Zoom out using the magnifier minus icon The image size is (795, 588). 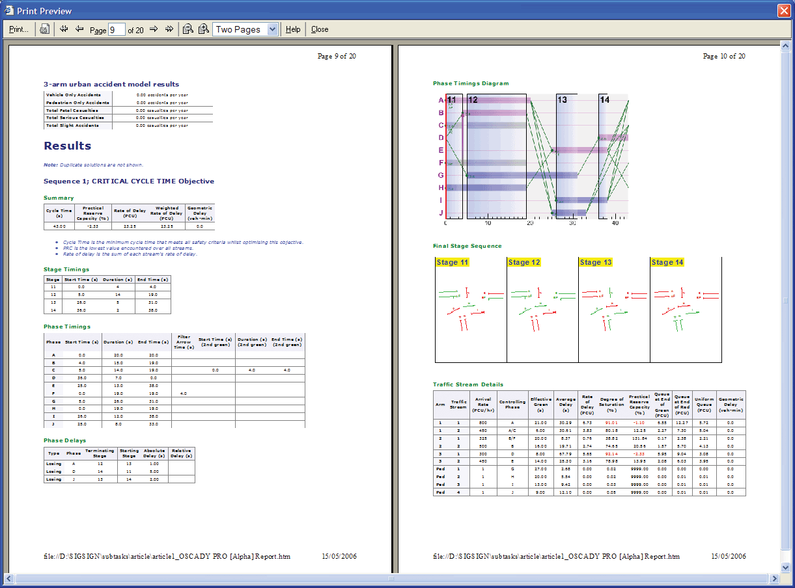click(188, 29)
